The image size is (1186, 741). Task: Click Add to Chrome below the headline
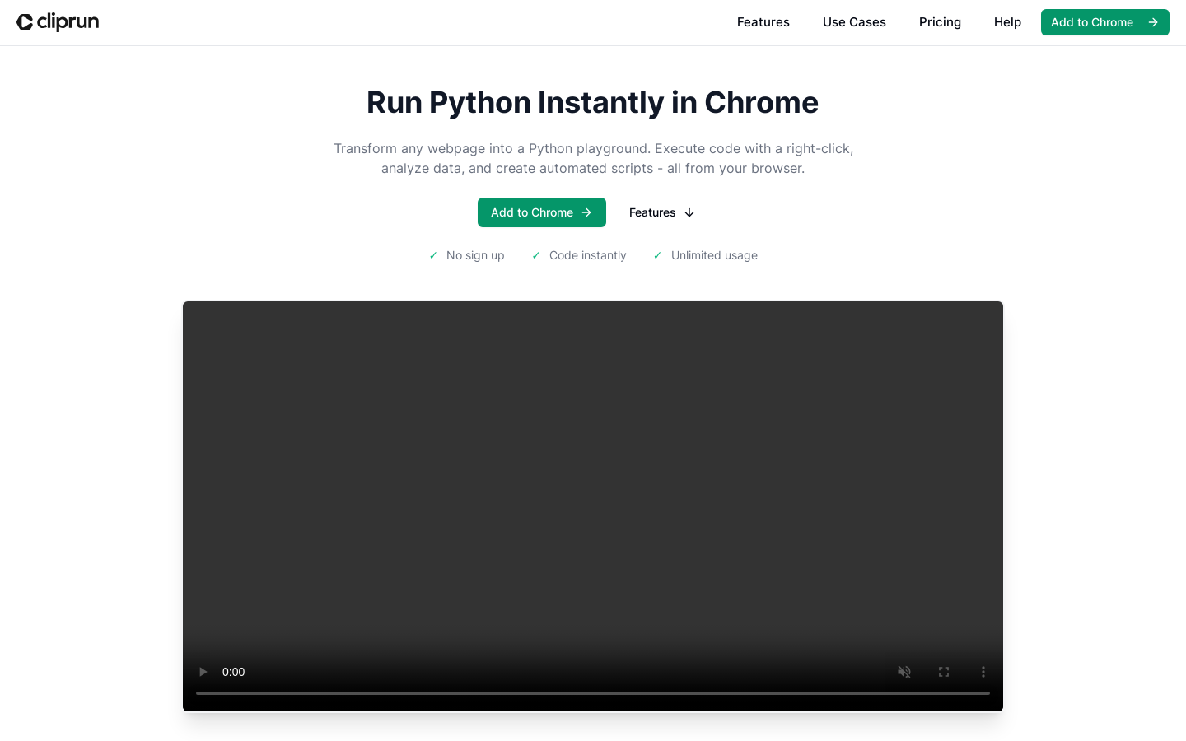point(541,212)
